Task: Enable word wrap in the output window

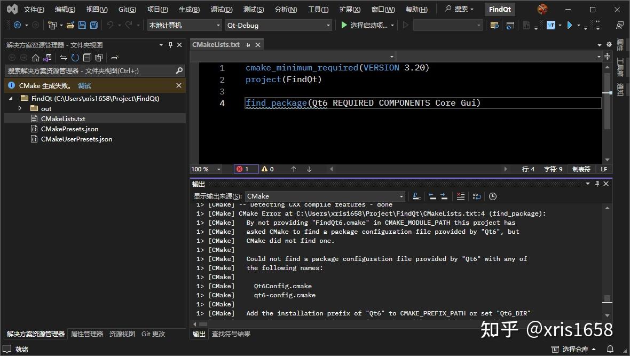Action: pos(476,196)
